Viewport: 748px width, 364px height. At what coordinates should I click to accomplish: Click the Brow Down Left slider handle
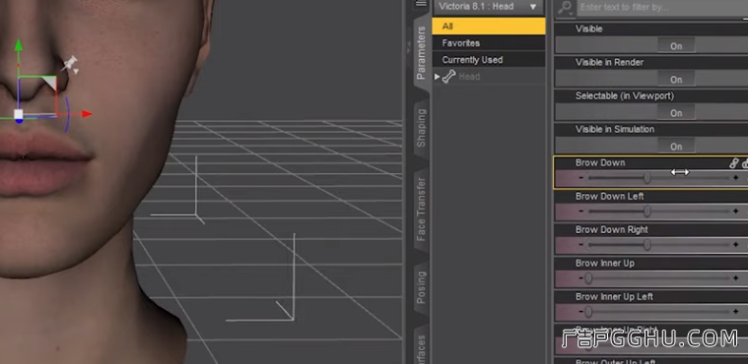point(647,212)
